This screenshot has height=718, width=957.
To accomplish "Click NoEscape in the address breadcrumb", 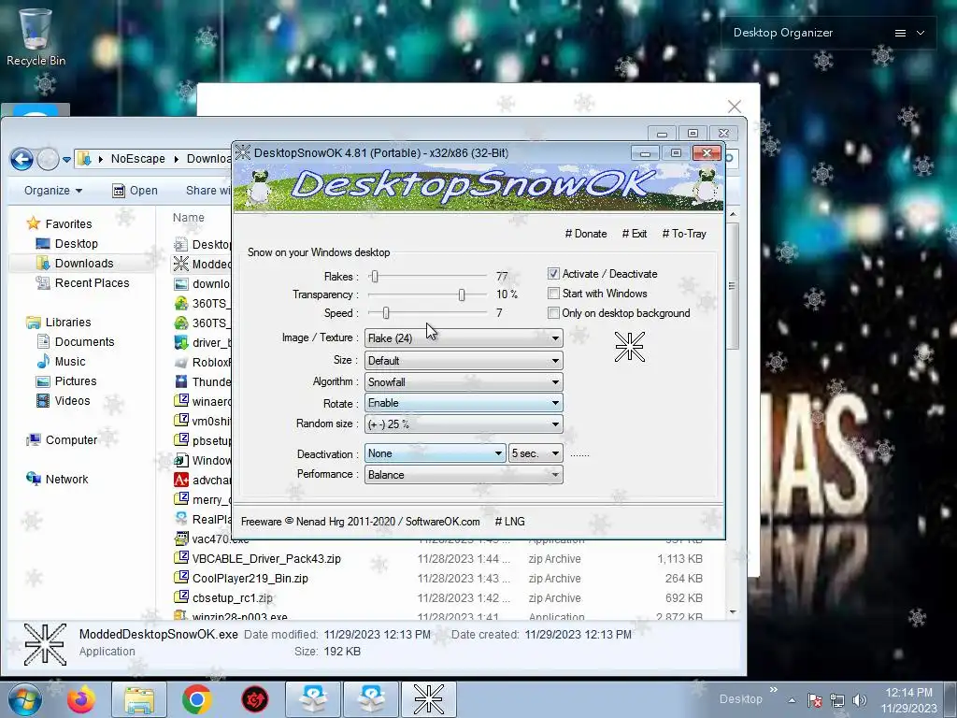I will tap(138, 159).
